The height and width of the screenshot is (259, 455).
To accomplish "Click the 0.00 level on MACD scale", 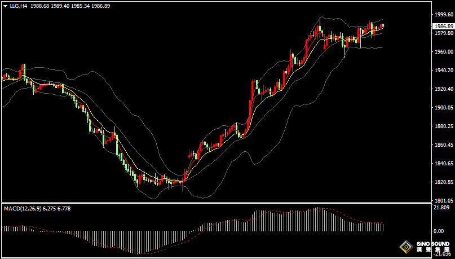I will (x=438, y=231).
